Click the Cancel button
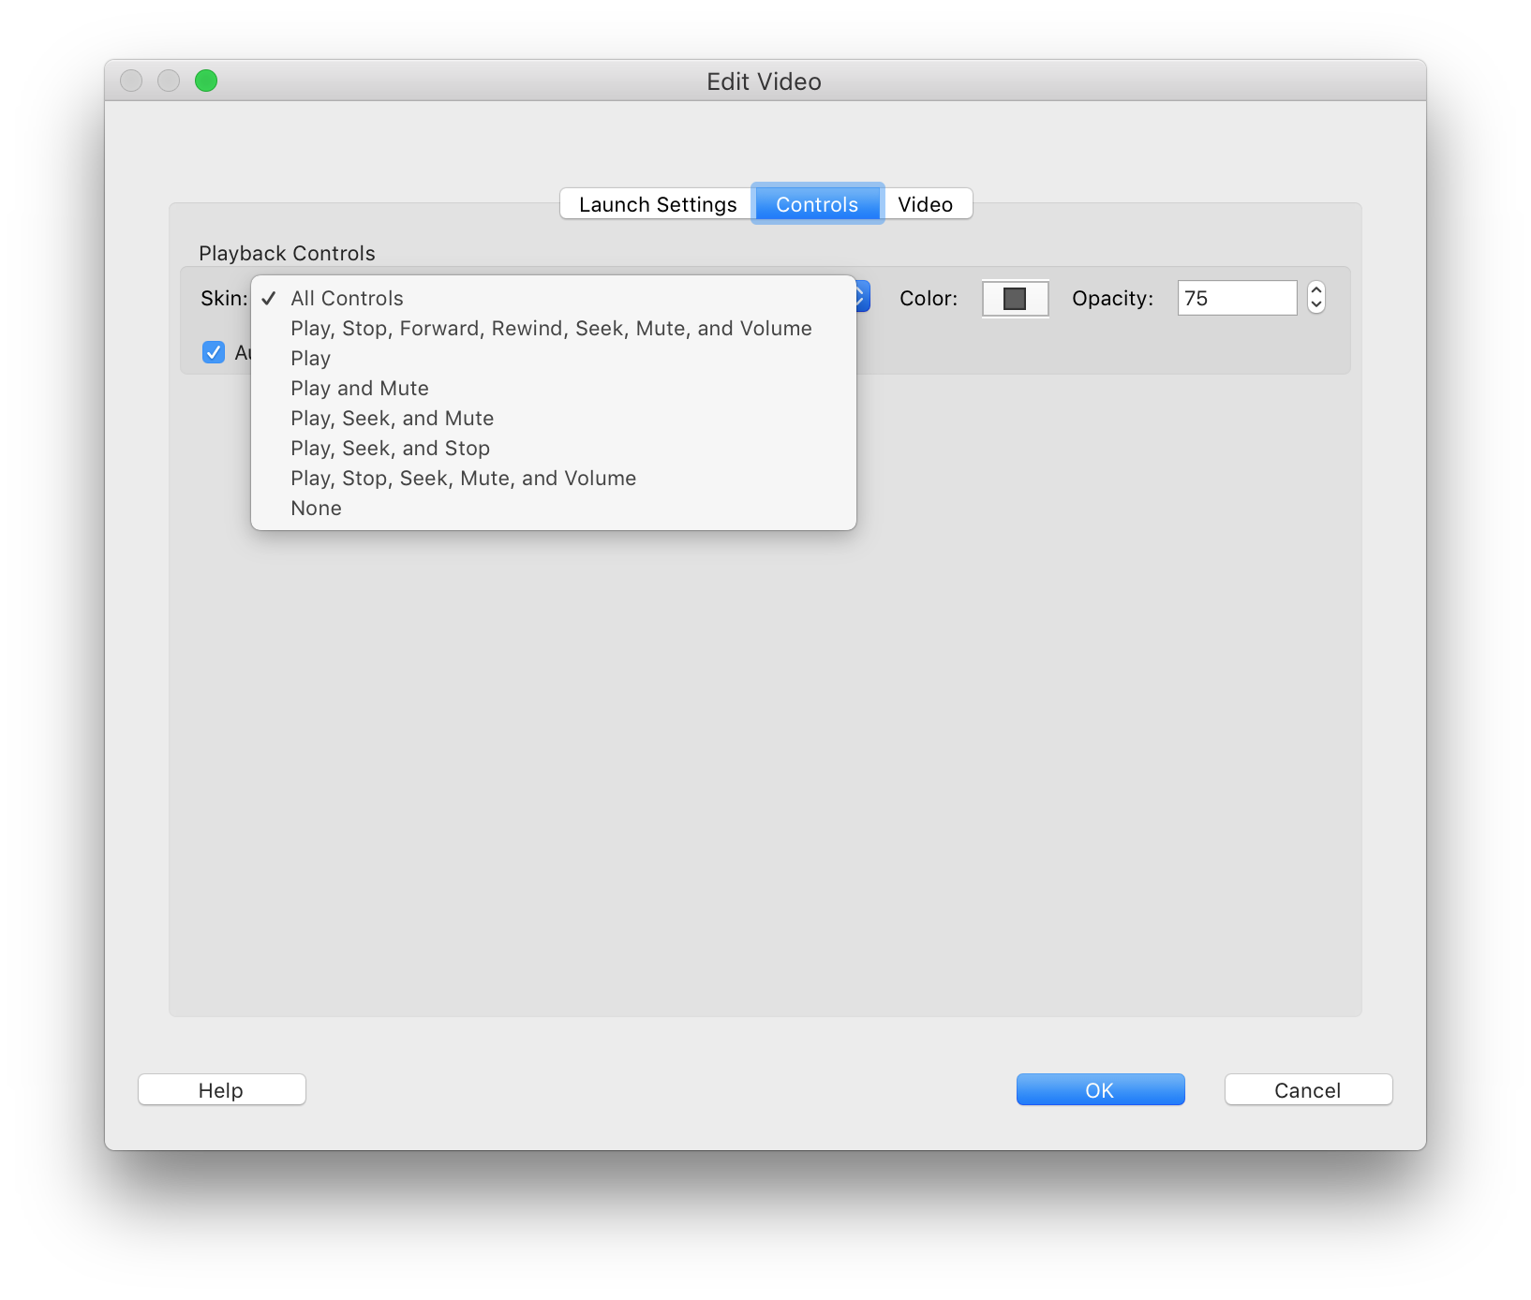The width and height of the screenshot is (1531, 1300). click(x=1307, y=1090)
